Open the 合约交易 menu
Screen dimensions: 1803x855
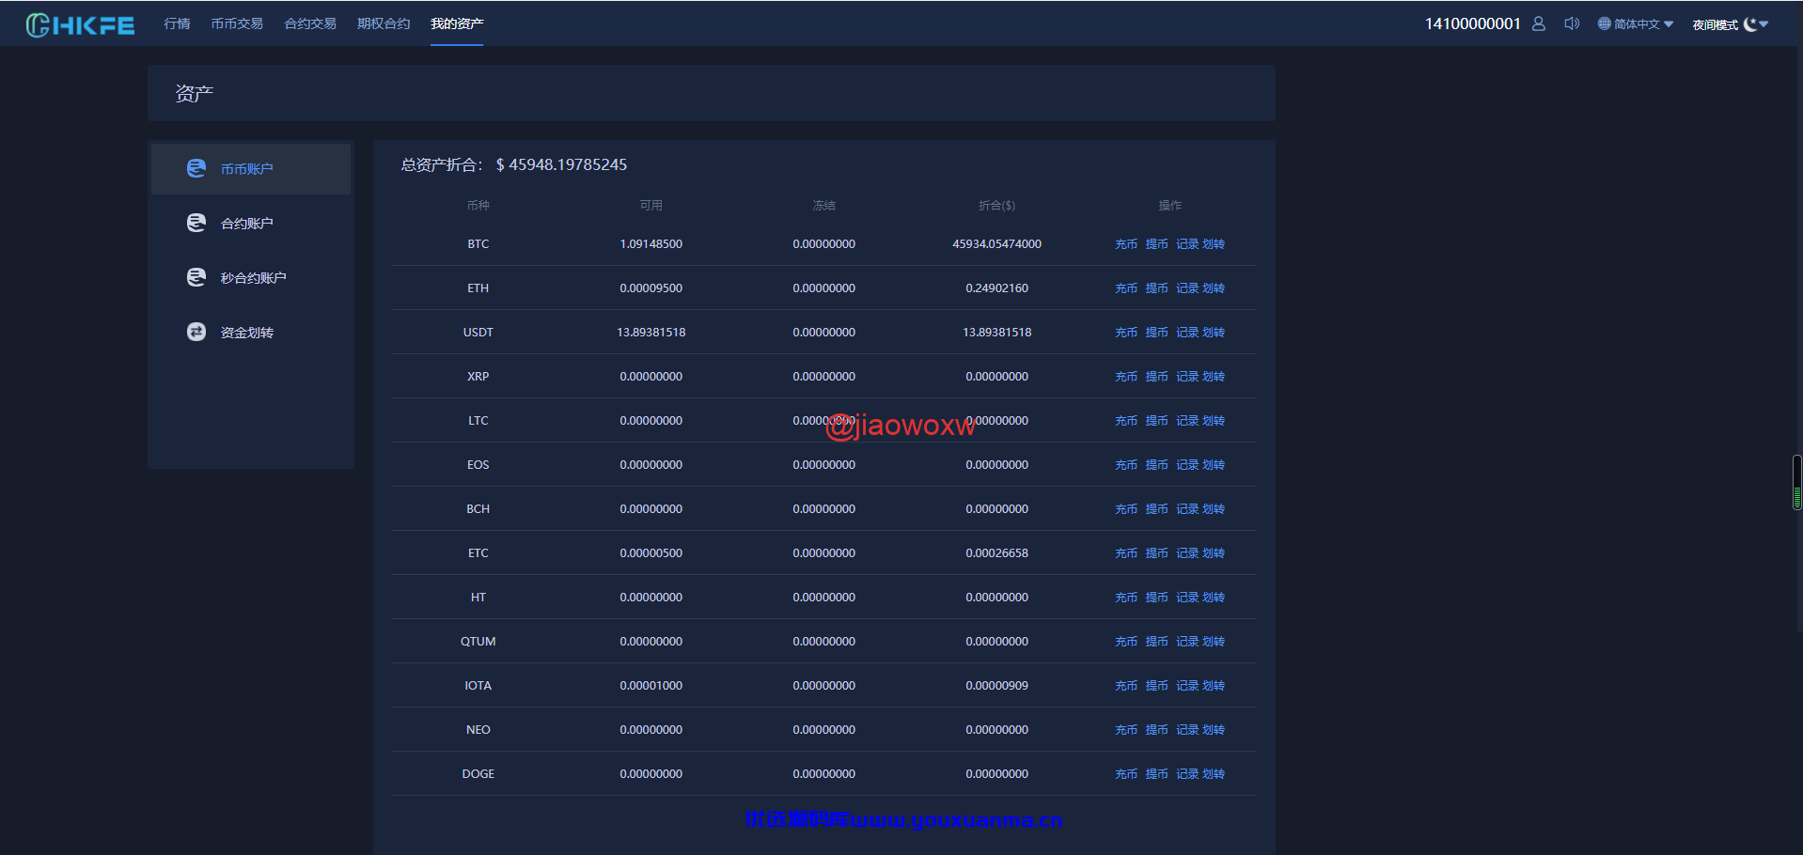coord(310,23)
